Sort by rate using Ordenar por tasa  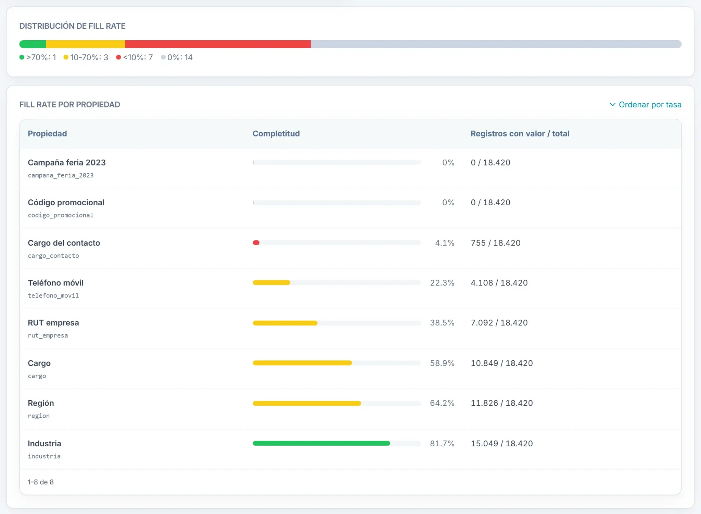pos(645,105)
